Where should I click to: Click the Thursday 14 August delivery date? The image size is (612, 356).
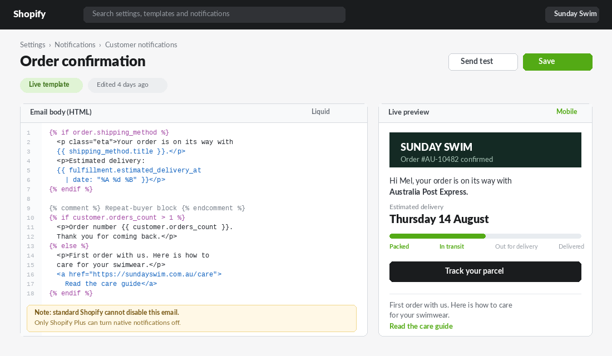point(439,219)
